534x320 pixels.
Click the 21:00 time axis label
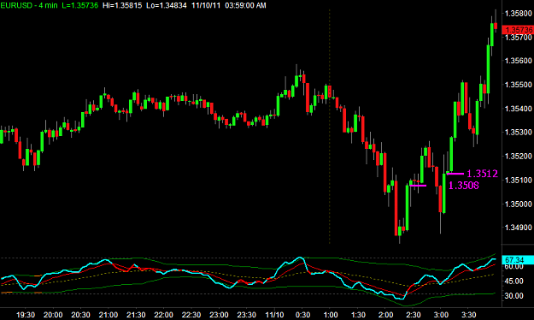109,315
